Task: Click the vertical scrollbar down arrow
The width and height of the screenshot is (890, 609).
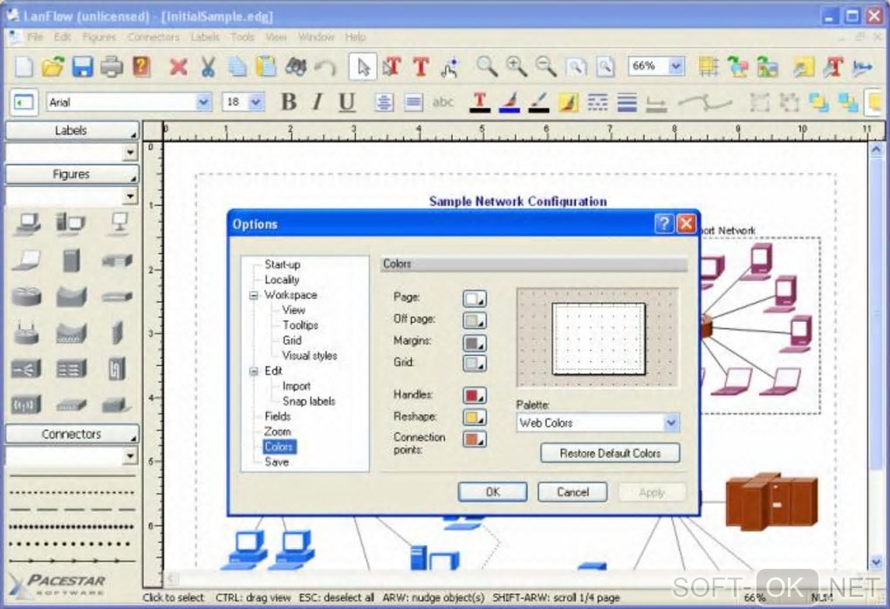Action: [876, 562]
